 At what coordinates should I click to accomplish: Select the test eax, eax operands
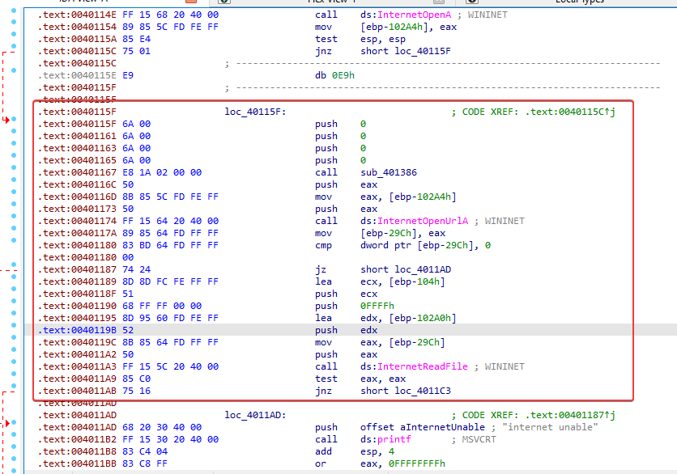coord(383,379)
